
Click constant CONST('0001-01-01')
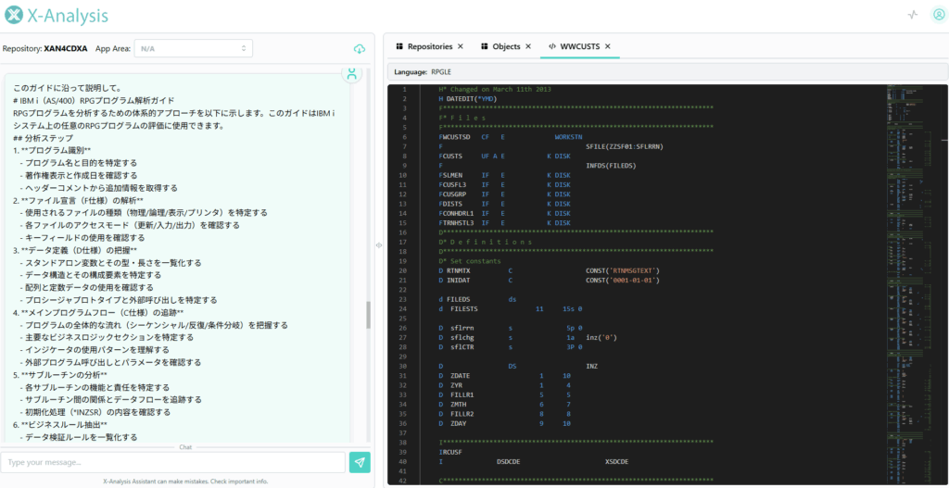pyautogui.click(x=623, y=281)
